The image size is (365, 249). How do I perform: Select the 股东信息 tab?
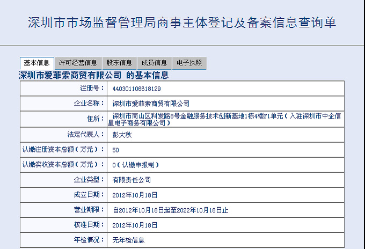[119, 63]
